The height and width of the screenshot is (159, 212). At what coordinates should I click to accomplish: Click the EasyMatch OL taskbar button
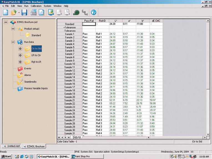(x=54, y=157)
